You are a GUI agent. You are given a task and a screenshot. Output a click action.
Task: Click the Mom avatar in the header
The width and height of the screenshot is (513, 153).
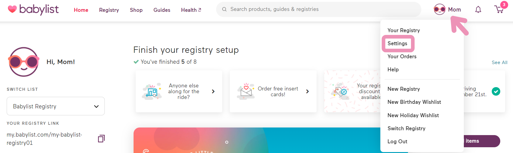[439, 9]
